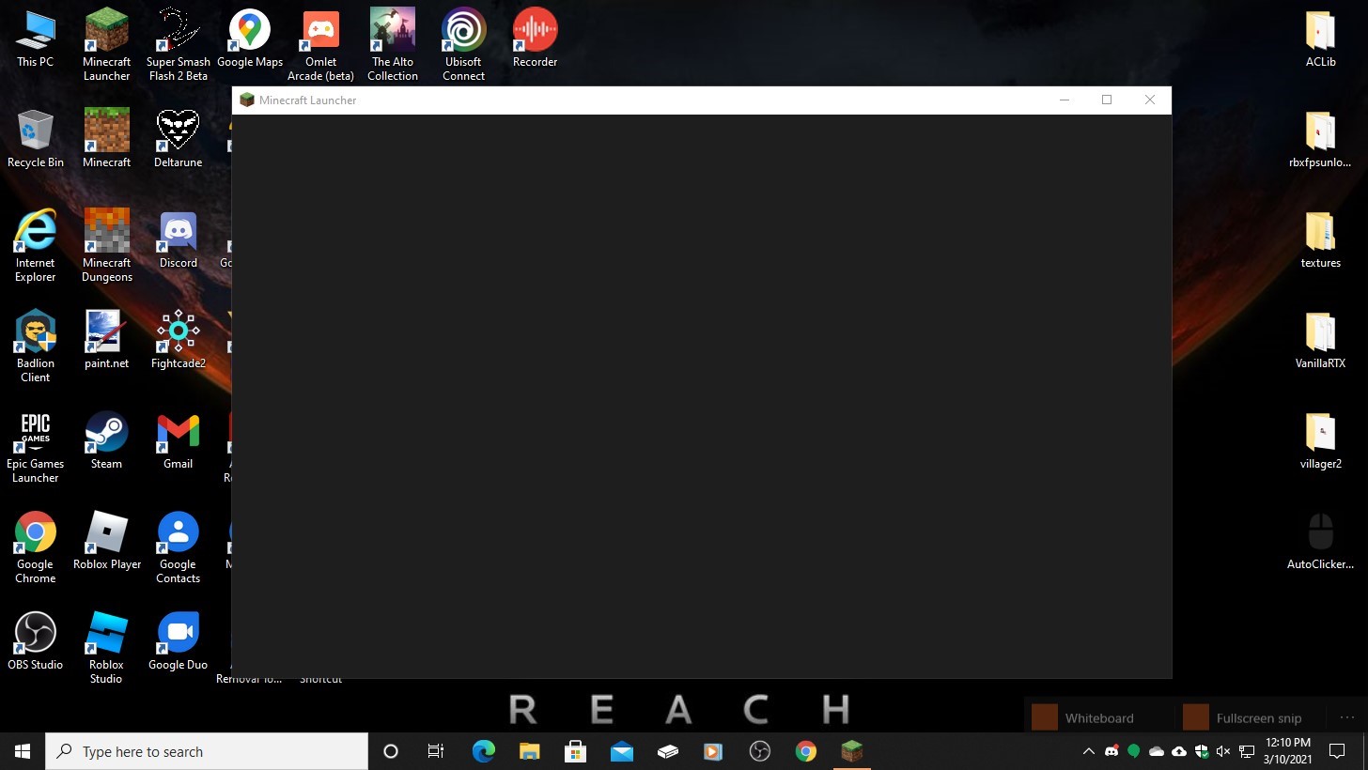
Task: Select the Google Contacts desktop shortcut
Action: (179, 547)
